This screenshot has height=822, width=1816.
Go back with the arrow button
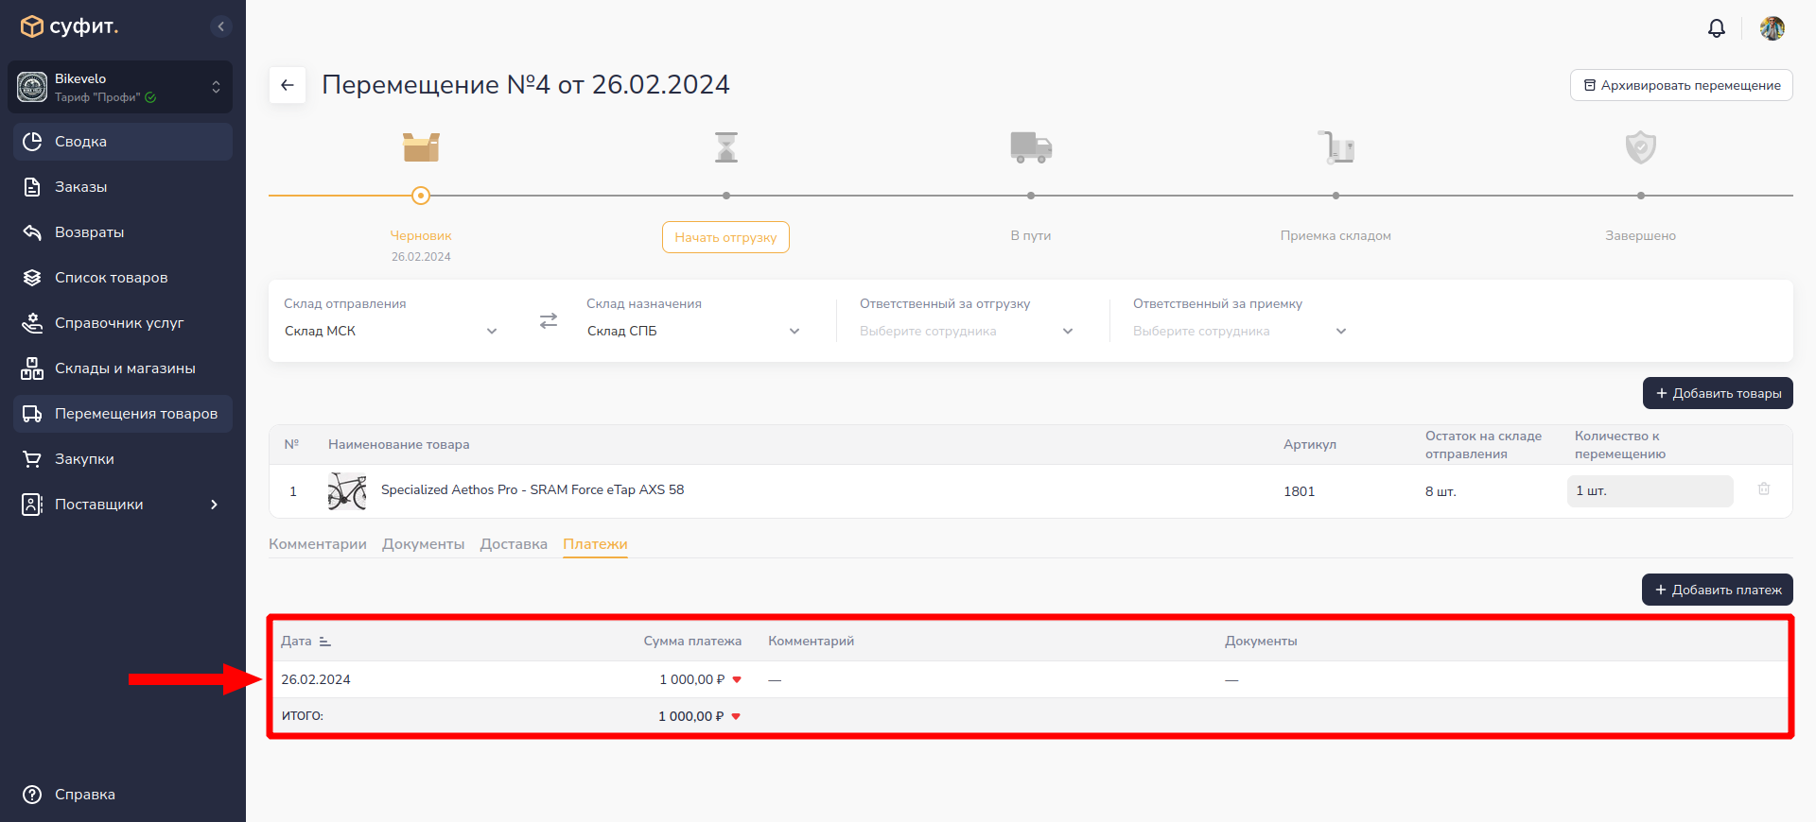coord(288,85)
